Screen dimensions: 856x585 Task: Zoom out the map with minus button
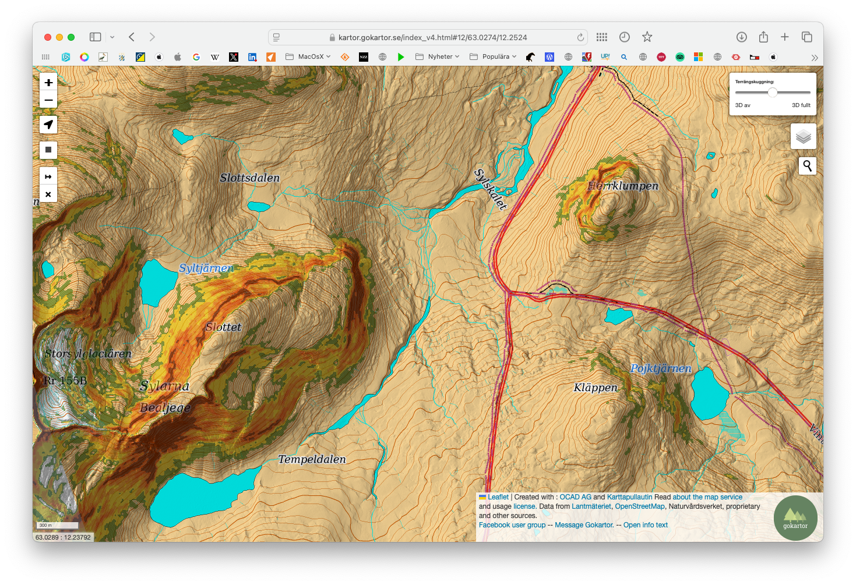48,100
